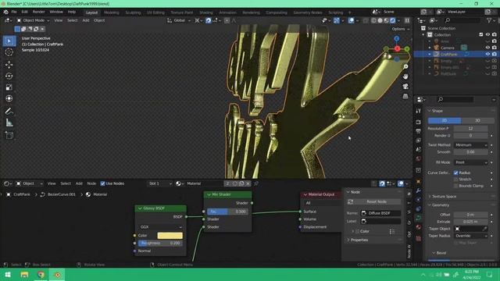Screen dimensions: 500x281
Task: Activate the Select Box tool
Action: [x=9, y=41]
